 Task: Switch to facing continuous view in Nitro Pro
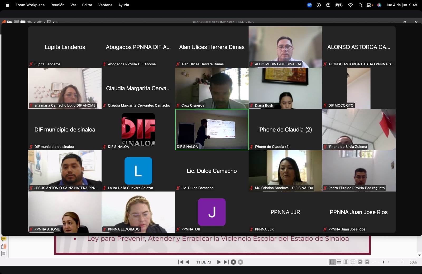[353, 262]
